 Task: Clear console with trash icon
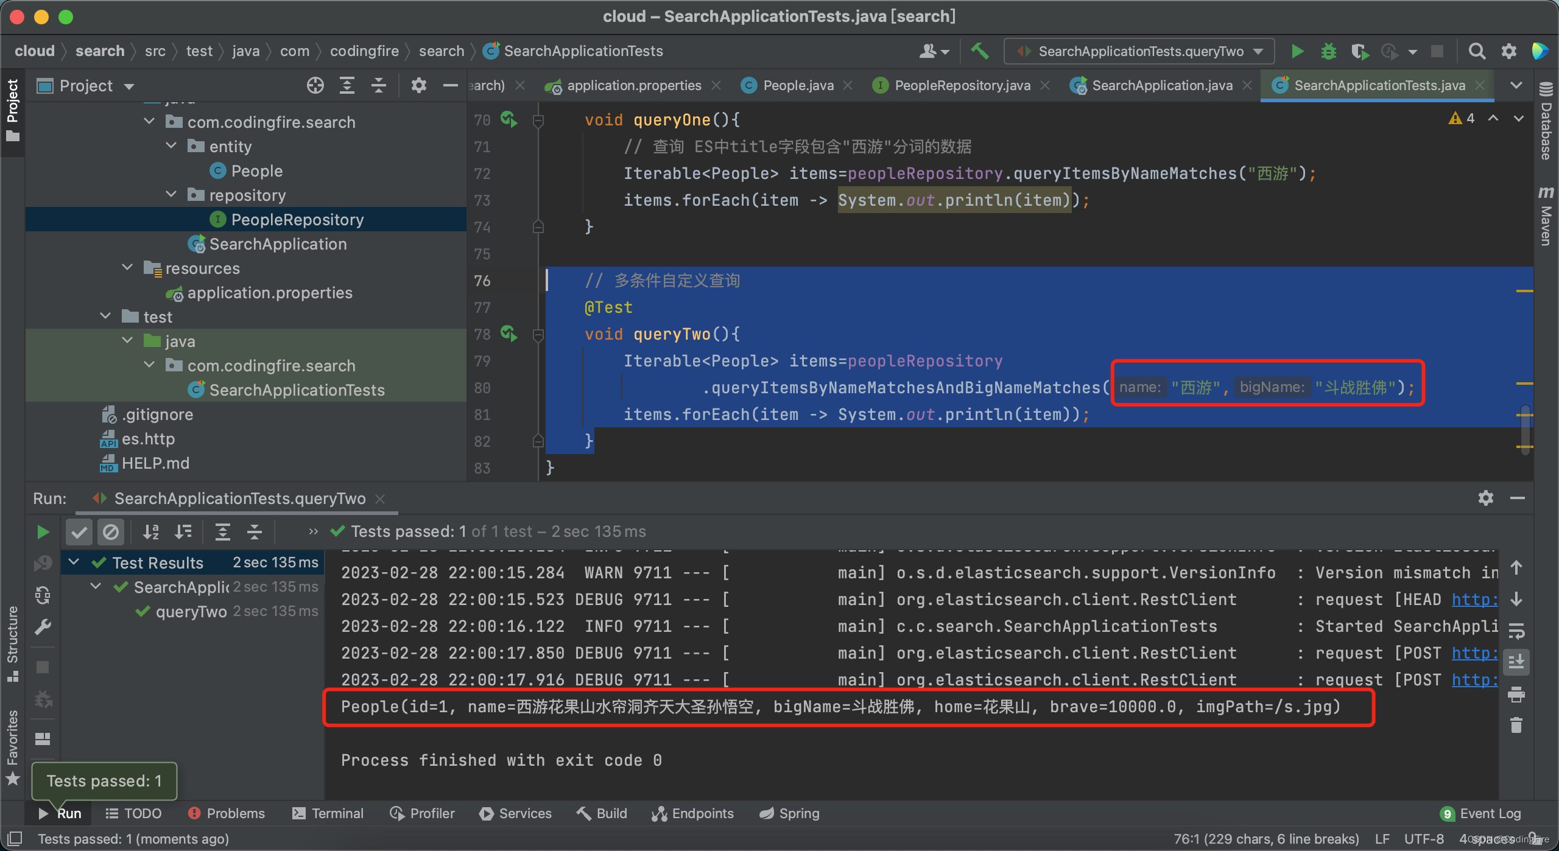[1516, 725]
